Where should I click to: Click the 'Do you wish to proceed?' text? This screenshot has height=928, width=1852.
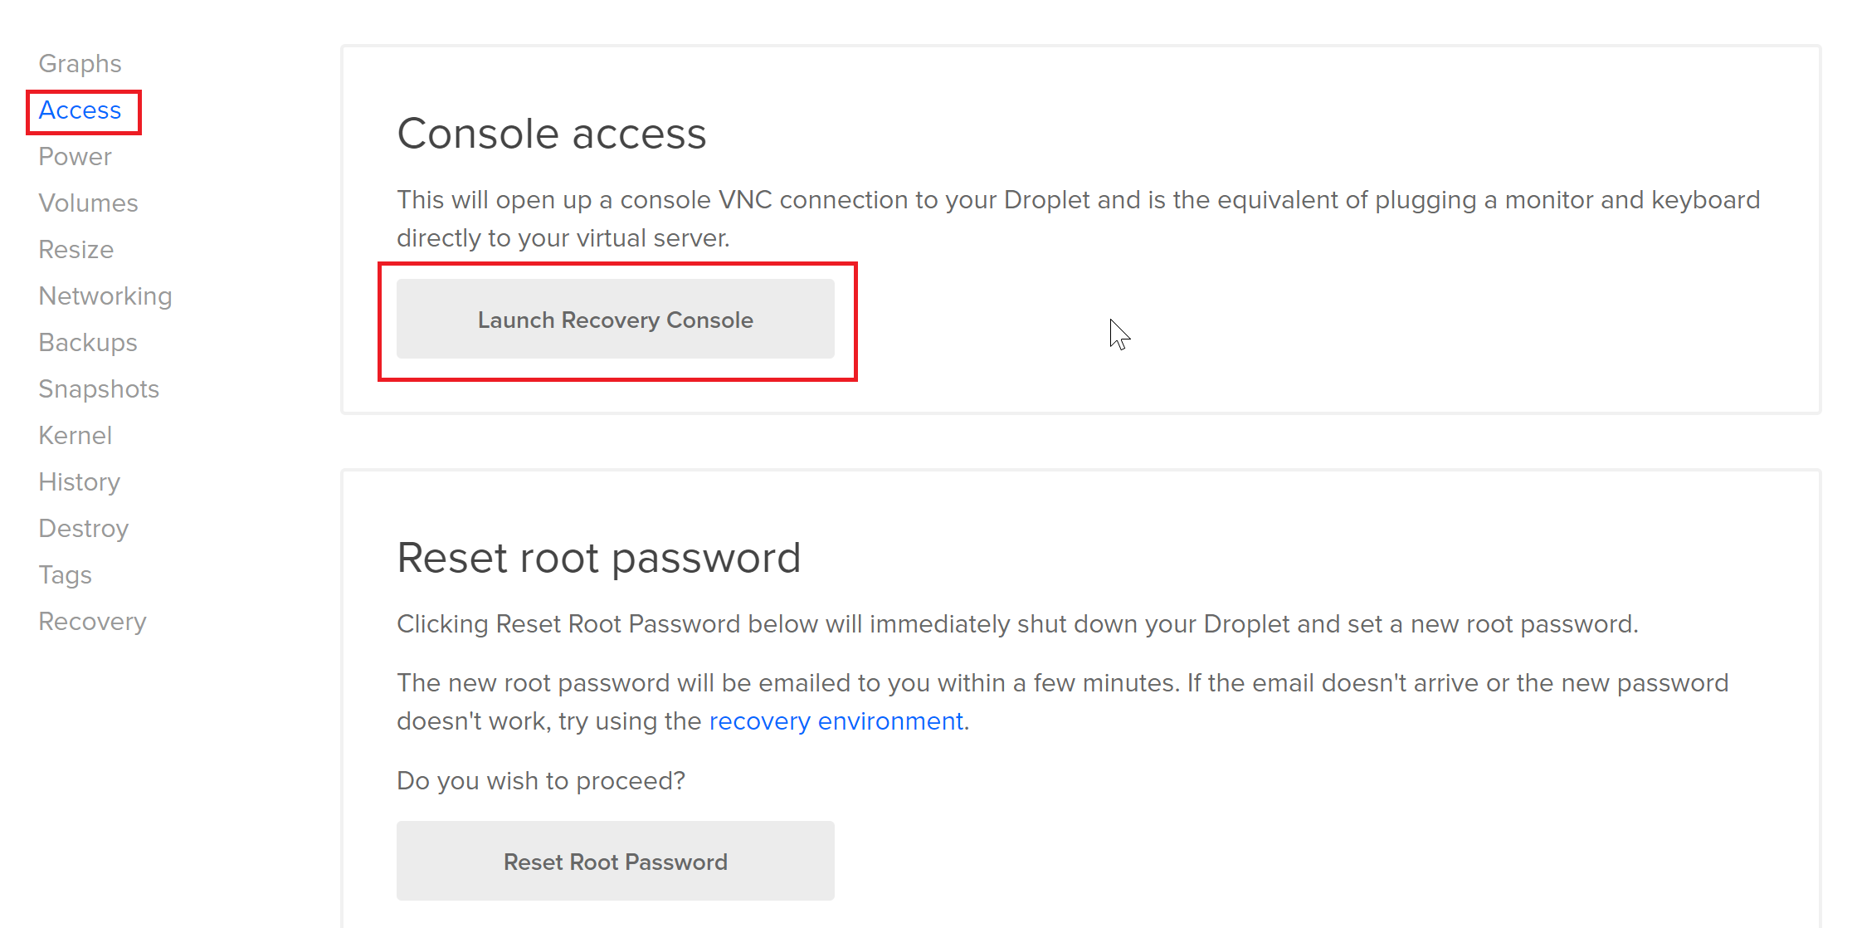540,781
